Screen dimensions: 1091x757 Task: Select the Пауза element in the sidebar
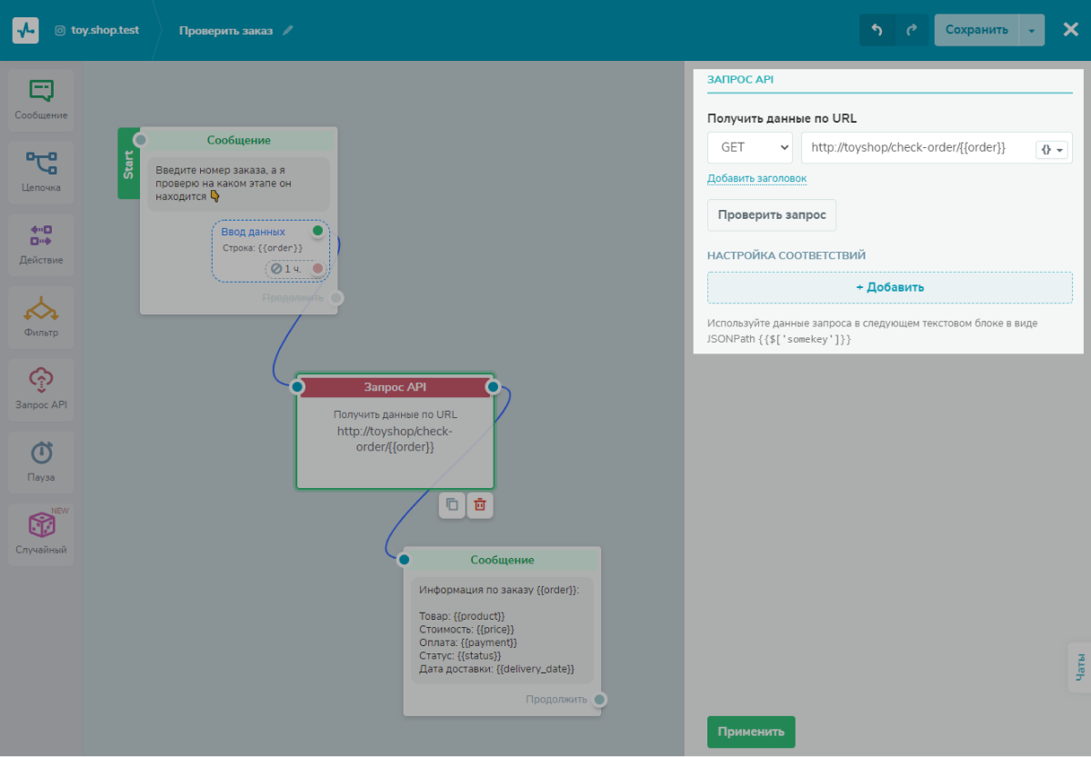(41, 462)
